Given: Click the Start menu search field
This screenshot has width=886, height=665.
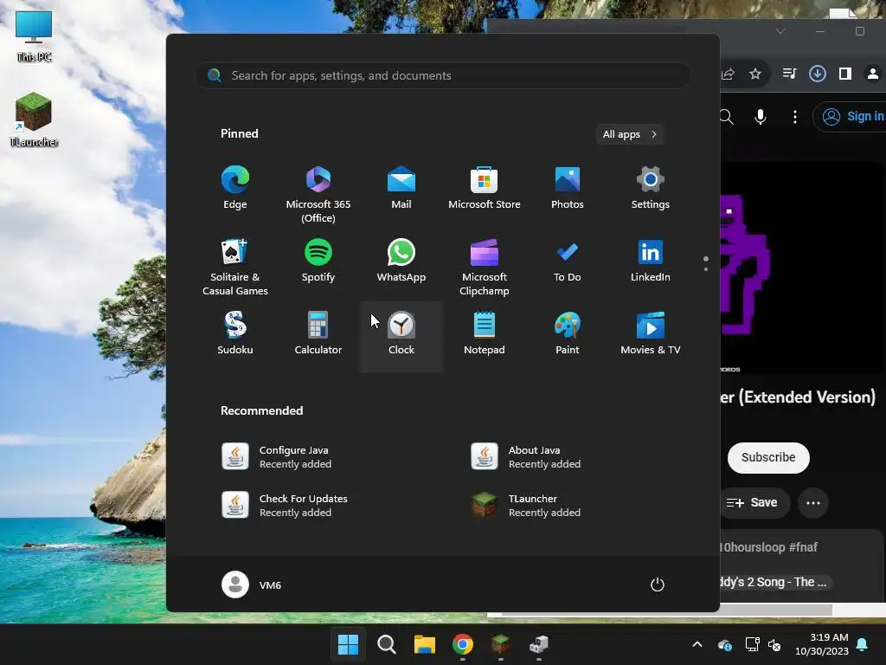Looking at the screenshot, I should [443, 75].
